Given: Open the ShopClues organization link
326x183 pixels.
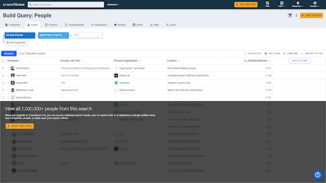Looking at the screenshot, I should (x=125, y=83).
